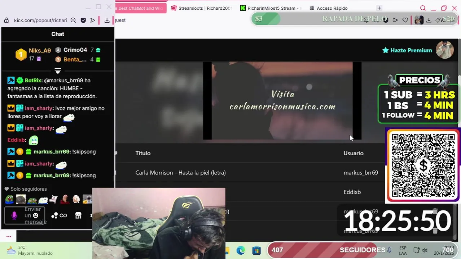Image resolution: width=461 pixels, height=259 pixels.
Task: Click the purple microphone icon in chat input
Action: click(x=14, y=215)
